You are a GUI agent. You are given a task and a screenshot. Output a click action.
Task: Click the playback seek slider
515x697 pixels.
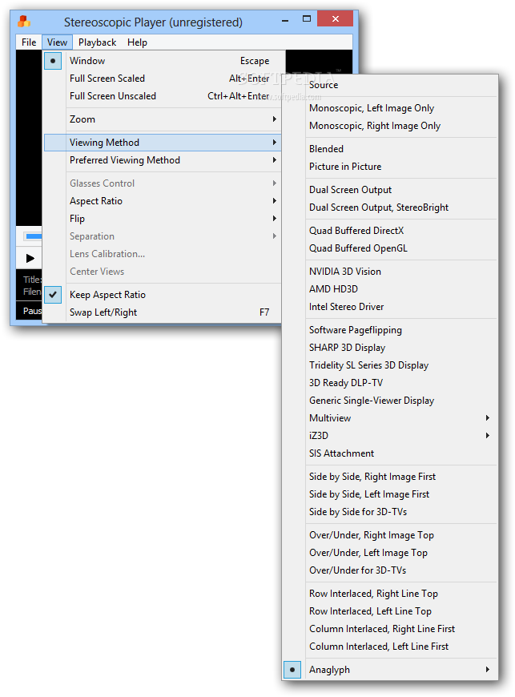coord(32,236)
